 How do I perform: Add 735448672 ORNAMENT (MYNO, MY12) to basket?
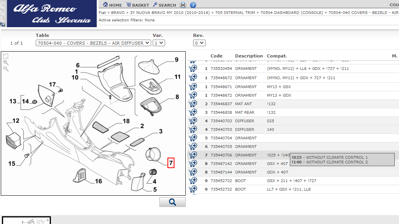(x=193, y=77)
